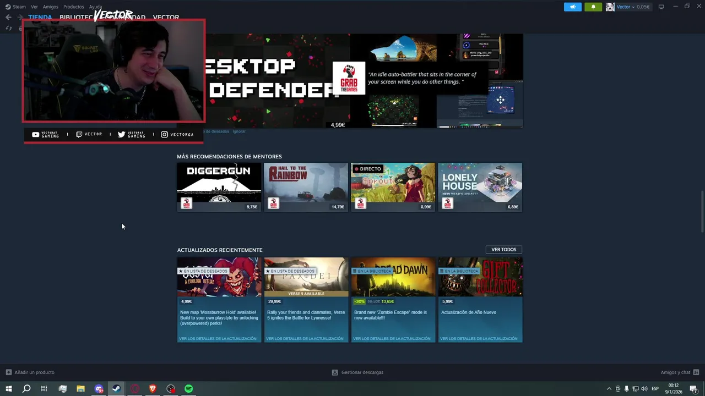Click the Ignorar link under banner

[239, 131]
